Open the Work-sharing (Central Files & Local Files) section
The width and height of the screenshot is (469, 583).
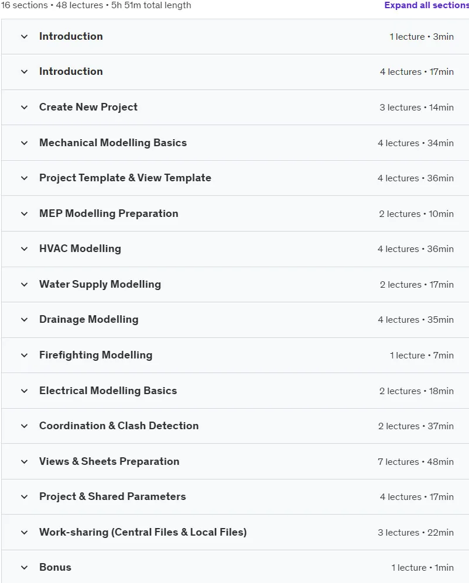pyautogui.click(x=143, y=533)
